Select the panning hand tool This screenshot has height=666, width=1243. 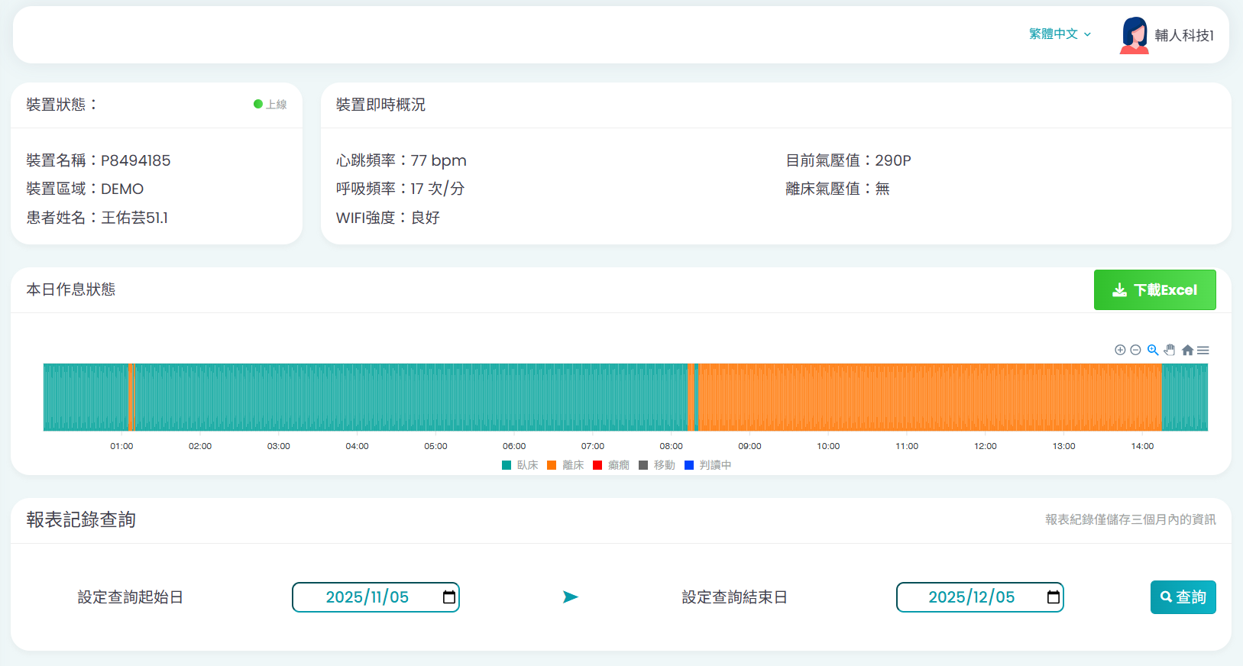(1170, 350)
